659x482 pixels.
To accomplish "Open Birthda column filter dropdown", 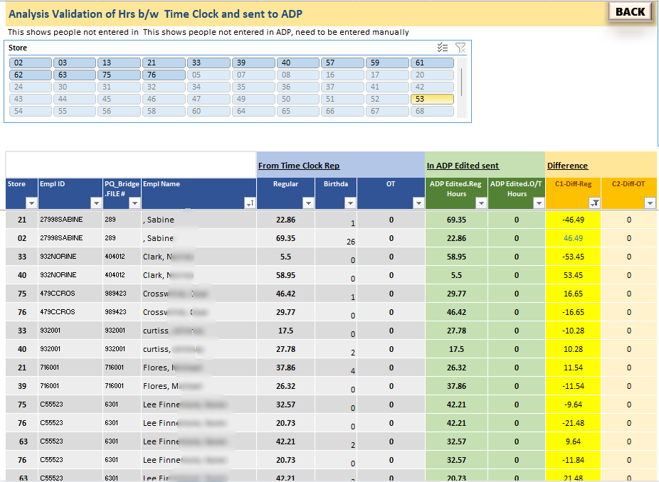I will coord(351,203).
